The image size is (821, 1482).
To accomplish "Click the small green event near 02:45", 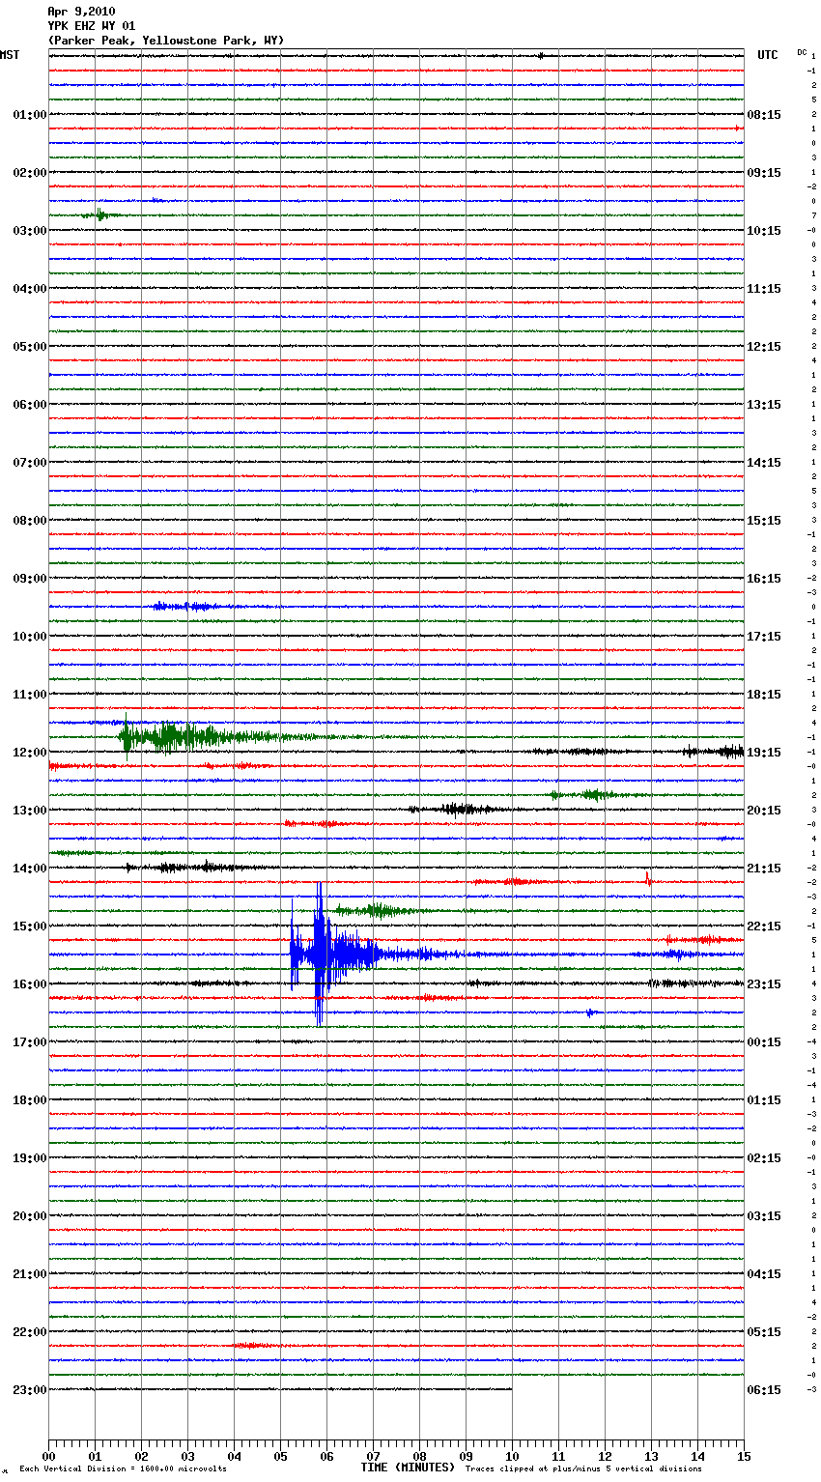I will pos(100,215).
